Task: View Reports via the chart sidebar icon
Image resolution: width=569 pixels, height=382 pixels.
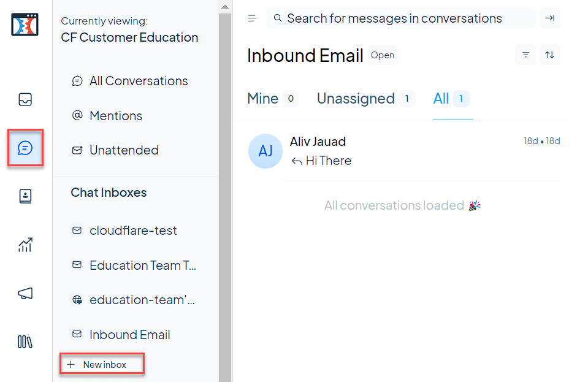Action: (x=25, y=245)
